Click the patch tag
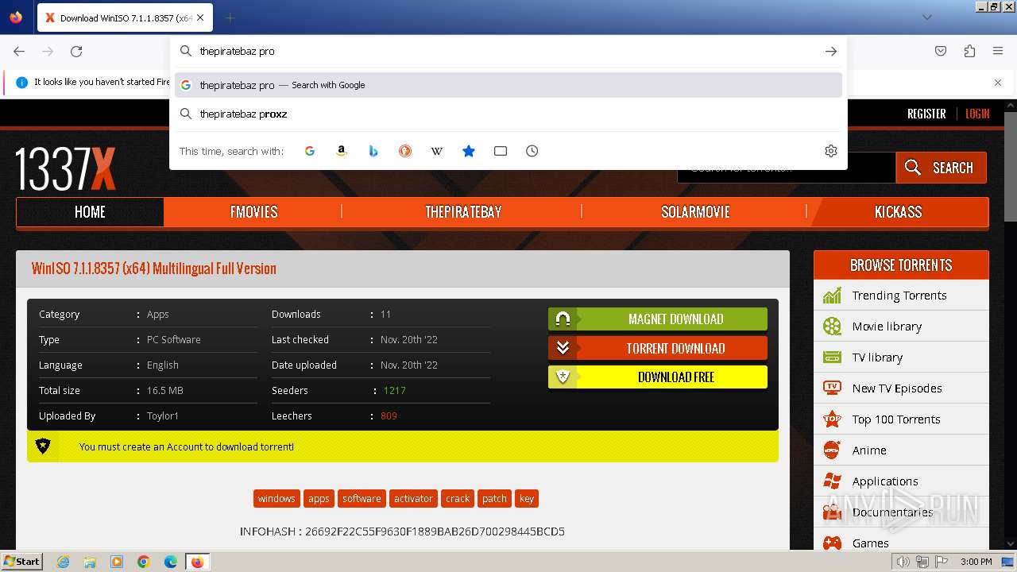 click(x=494, y=499)
